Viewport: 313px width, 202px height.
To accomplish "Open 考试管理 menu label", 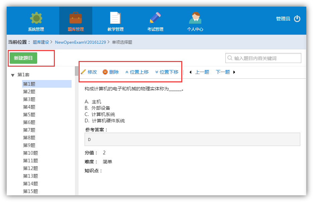I will tap(155, 29).
